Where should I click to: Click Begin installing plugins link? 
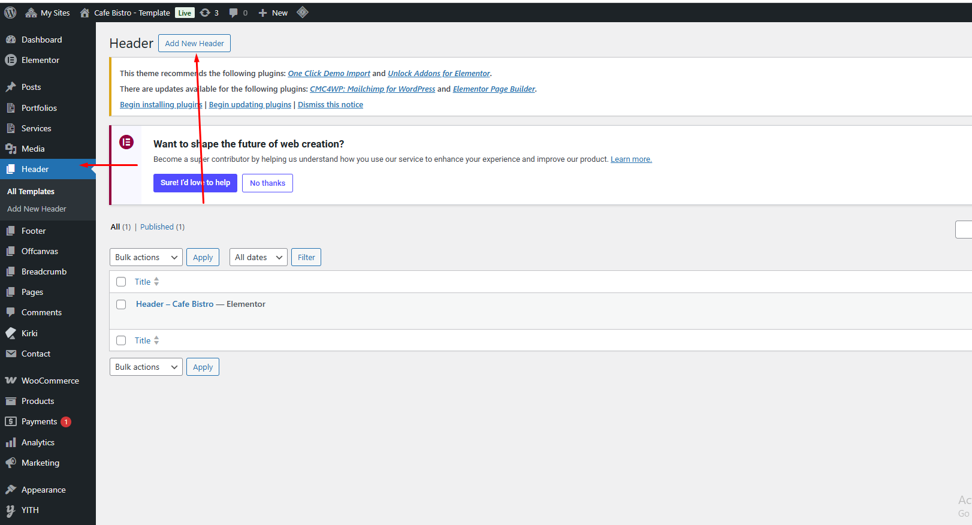161,104
